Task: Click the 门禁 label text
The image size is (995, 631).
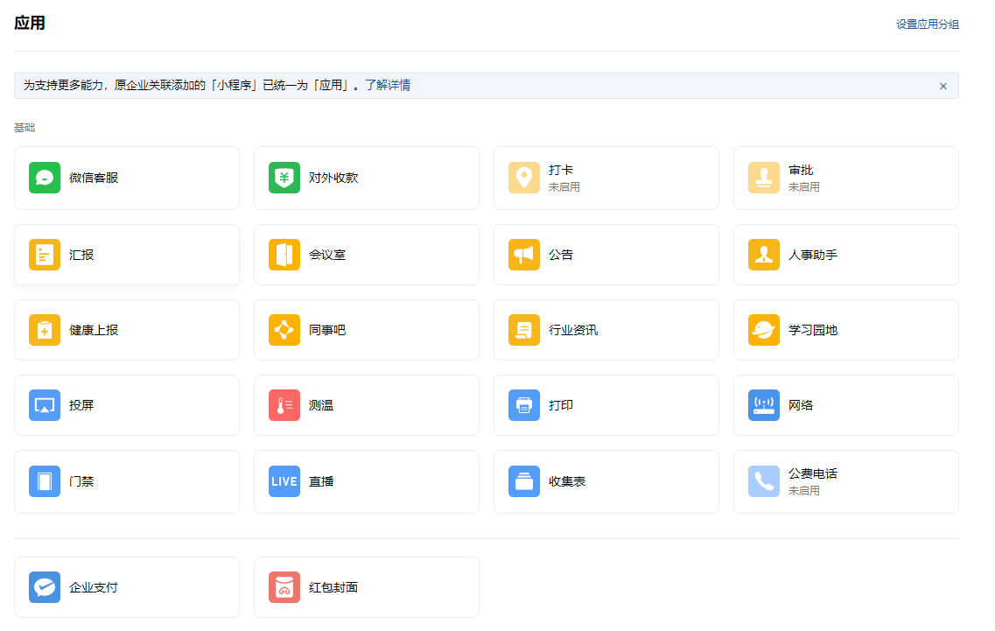Action: tap(81, 481)
